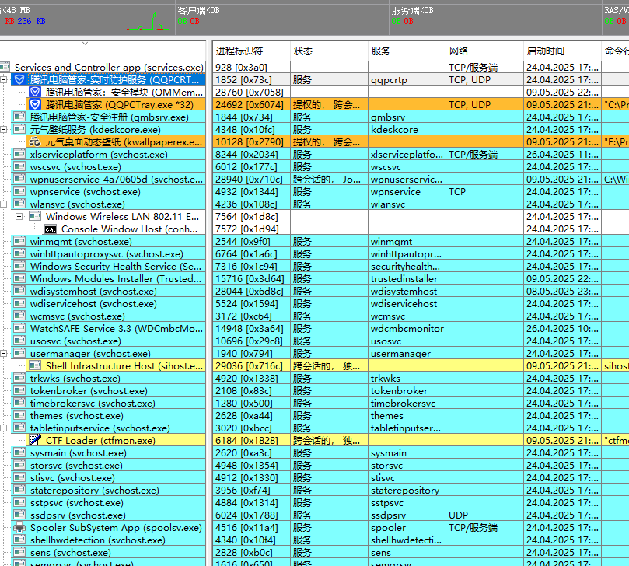Viewport: 629px width, 566px height.
Task: Click the shield icon next to QQPCTray.exe
Action: coord(35,105)
